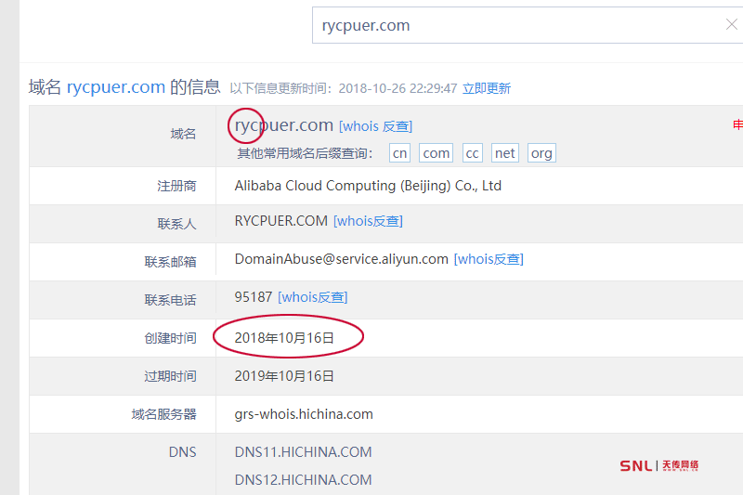The image size is (743, 495).
Task: Open the [whois 反查] link beside the domain name
Action: 375,126
